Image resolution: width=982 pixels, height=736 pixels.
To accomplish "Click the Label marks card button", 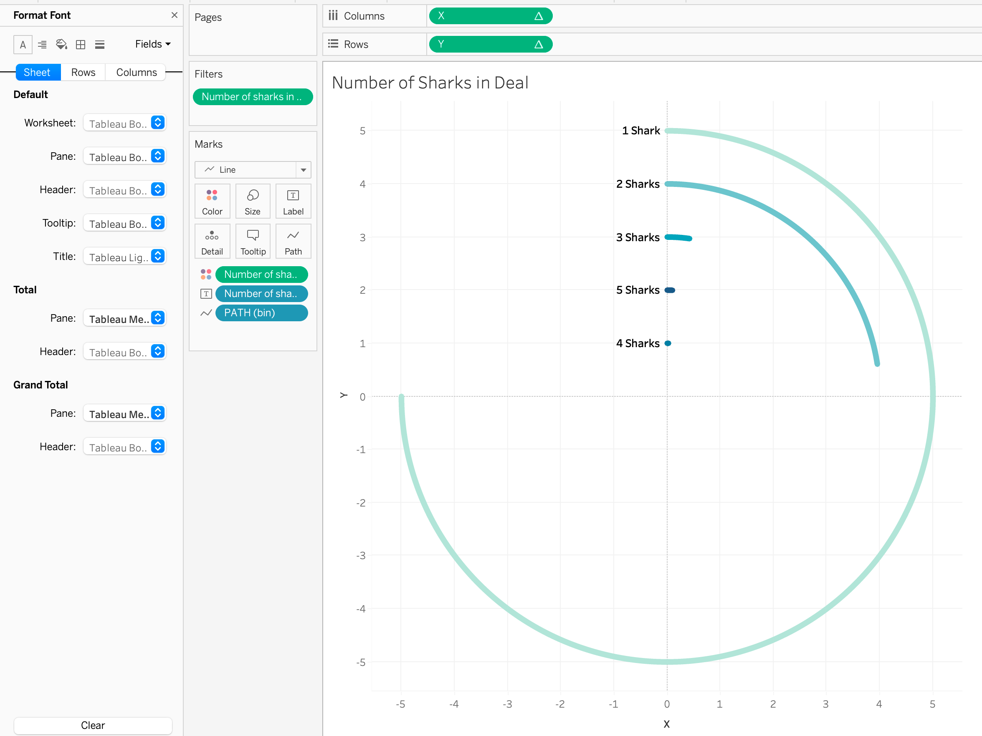I will (293, 201).
